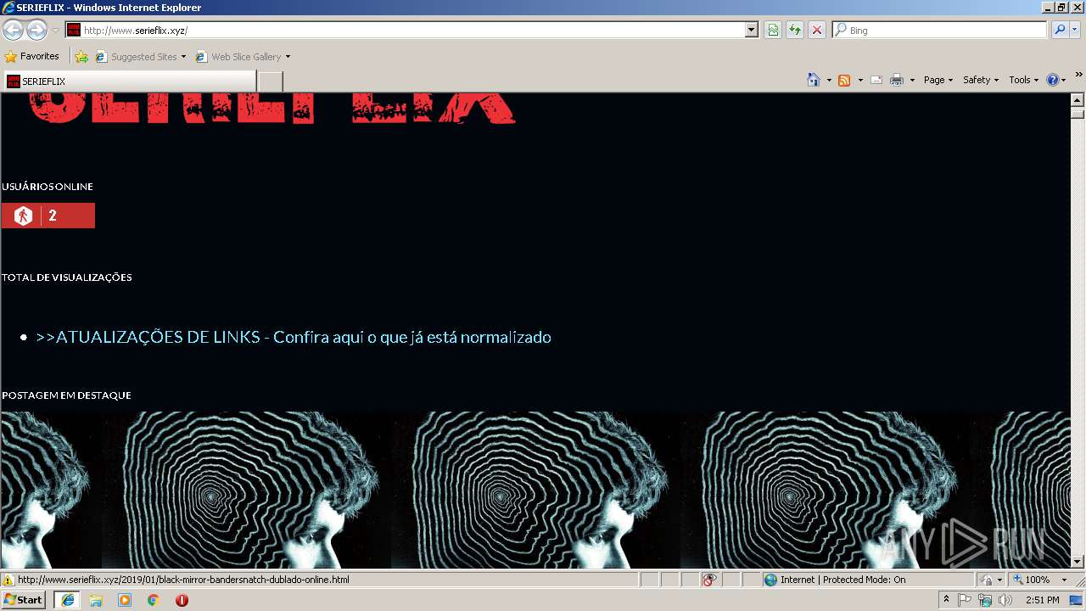The image size is (1086, 611).
Task: Click the Bandersnatch featured post image
Action: 535,490
